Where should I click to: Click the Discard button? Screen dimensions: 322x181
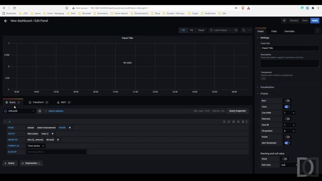[294, 21]
